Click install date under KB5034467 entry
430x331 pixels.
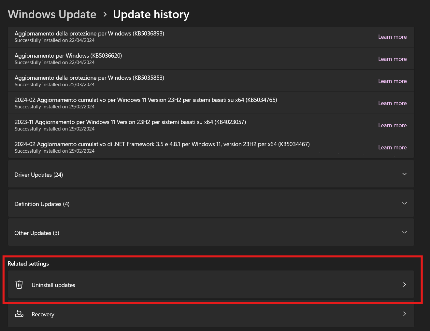coord(55,151)
